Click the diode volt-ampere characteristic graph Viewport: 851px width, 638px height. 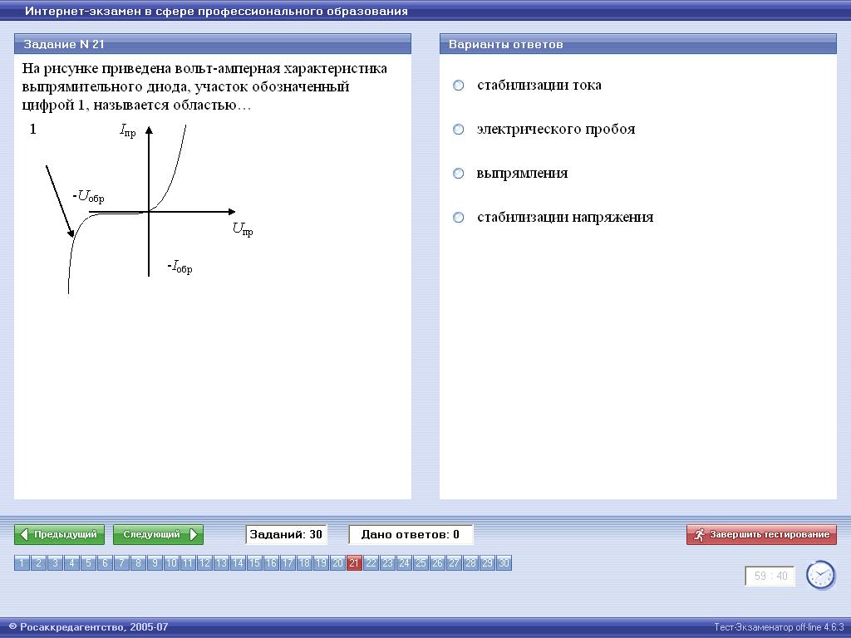pos(141,209)
